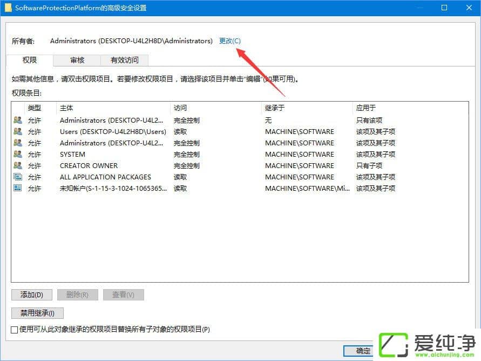Open the 有效访问 tab

point(126,60)
